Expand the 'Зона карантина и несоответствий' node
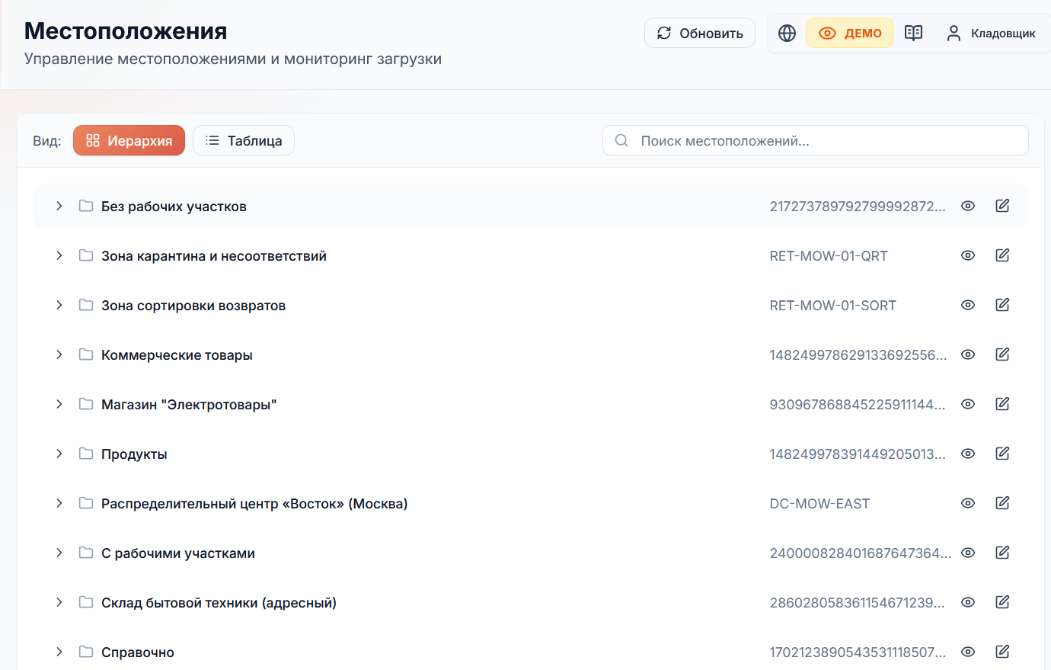Screen dimensions: 1051x670 click(59, 255)
